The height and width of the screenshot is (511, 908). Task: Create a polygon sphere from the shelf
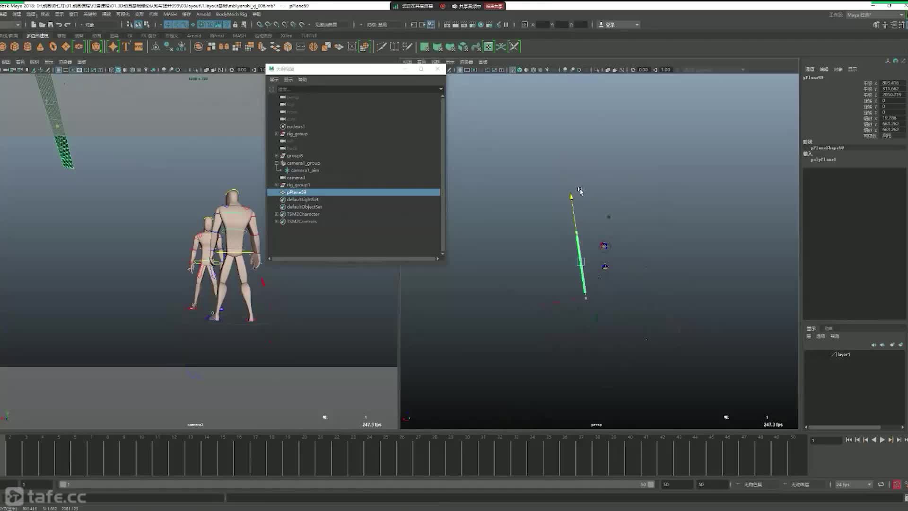tap(2, 46)
